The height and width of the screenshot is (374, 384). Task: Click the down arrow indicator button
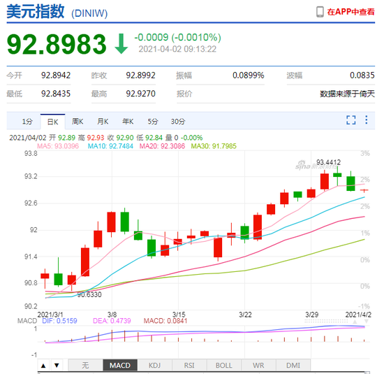pos(57,366)
